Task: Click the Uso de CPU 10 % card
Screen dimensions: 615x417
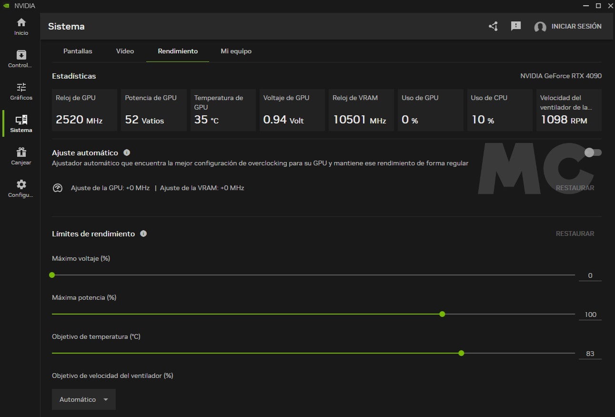Action: [x=500, y=110]
